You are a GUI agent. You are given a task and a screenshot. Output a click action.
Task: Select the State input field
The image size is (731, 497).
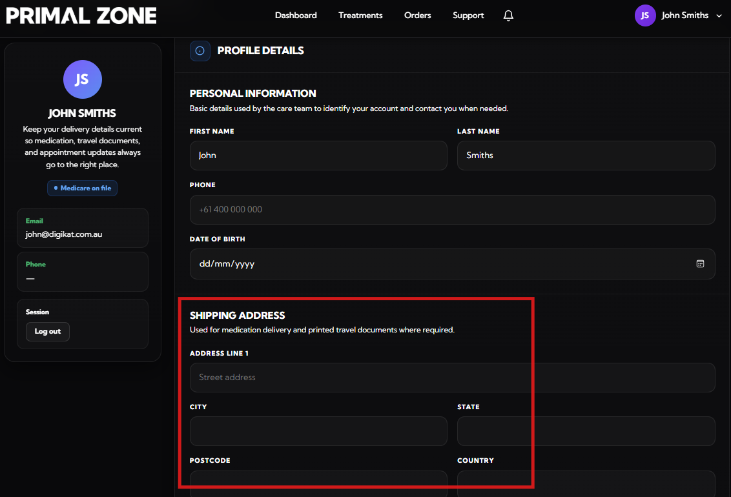point(586,431)
